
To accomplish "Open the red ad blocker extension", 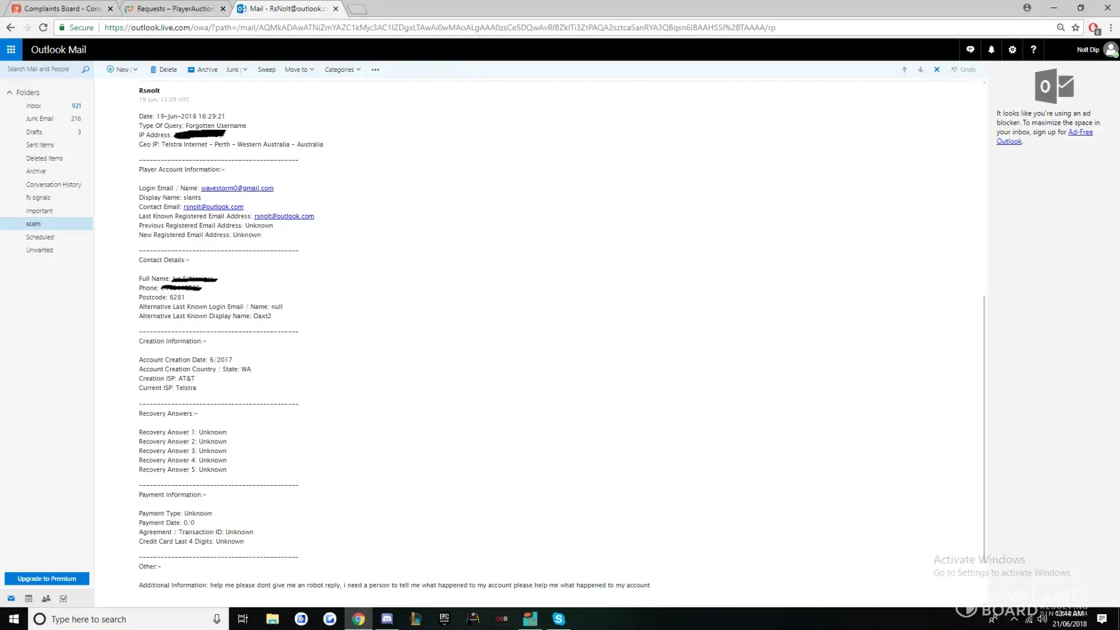I will click(x=1094, y=28).
